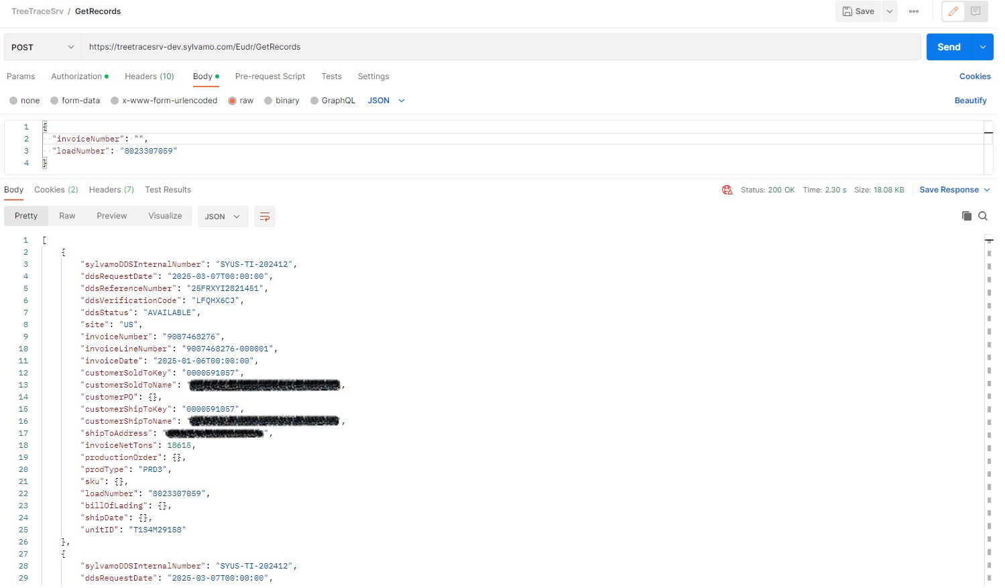
Task: Click the request URL input field
Action: click(500, 47)
